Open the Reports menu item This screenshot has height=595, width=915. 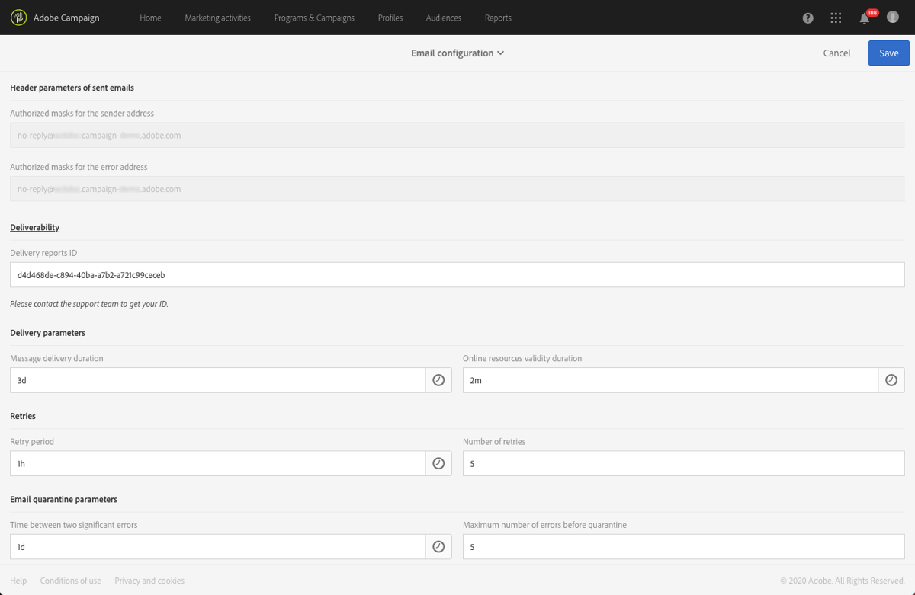[498, 18]
